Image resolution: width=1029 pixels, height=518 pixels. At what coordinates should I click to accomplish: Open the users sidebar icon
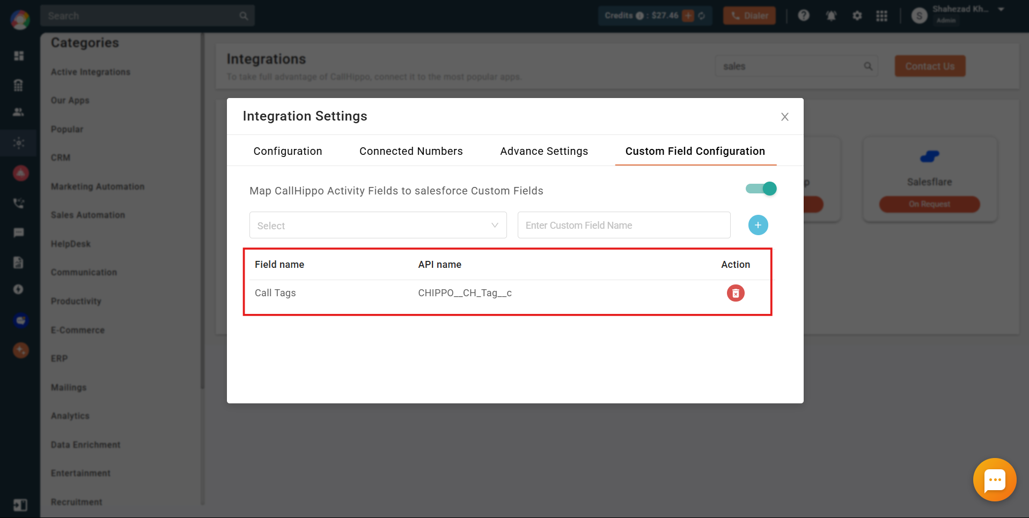point(18,112)
